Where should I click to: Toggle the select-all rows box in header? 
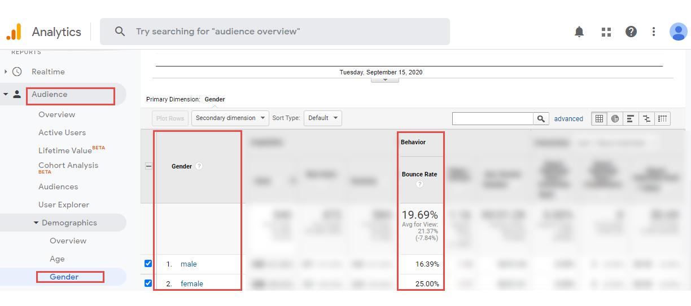pos(148,166)
